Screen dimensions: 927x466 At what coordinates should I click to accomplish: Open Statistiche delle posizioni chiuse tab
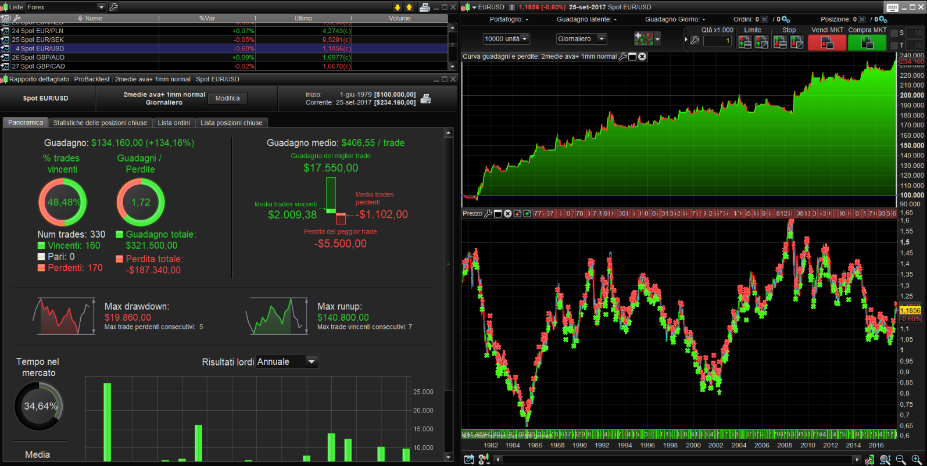point(100,123)
